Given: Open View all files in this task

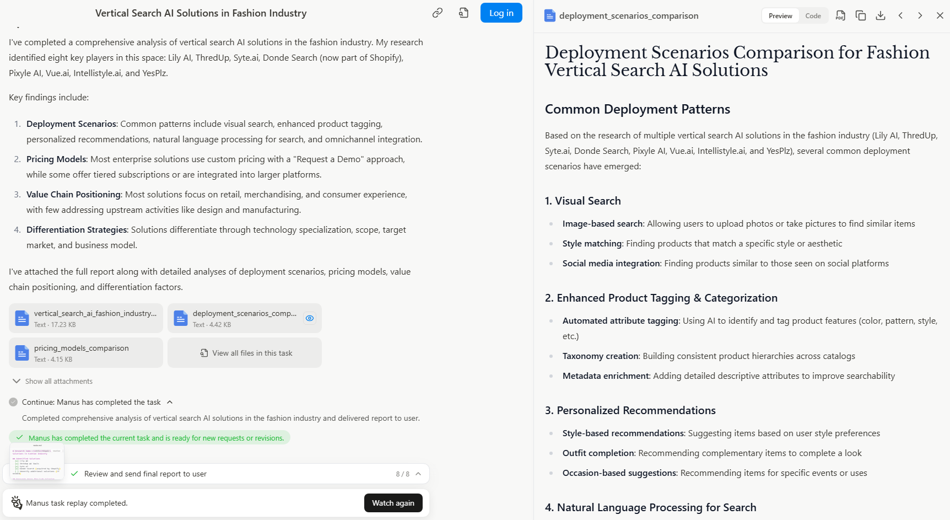Looking at the screenshot, I should [x=245, y=353].
